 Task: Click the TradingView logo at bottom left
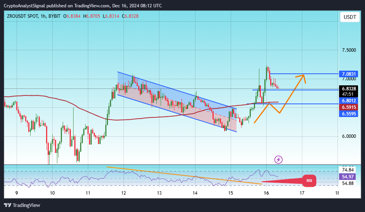click(x=22, y=205)
